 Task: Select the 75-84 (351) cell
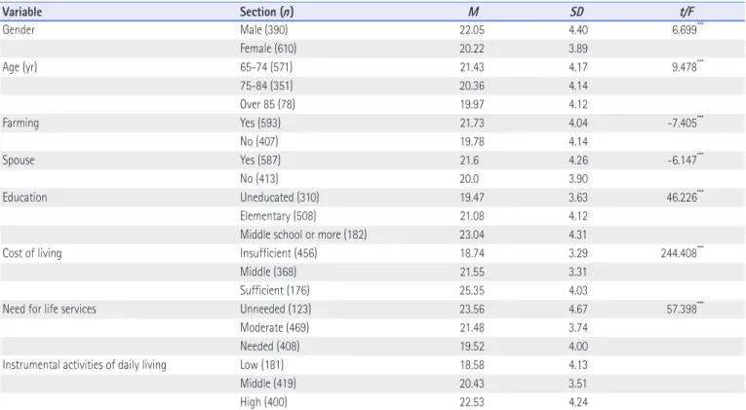click(x=266, y=86)
